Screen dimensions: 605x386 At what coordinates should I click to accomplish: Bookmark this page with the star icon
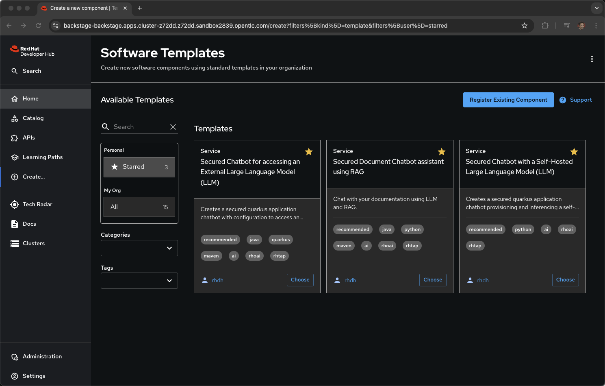tap(525, 26)
